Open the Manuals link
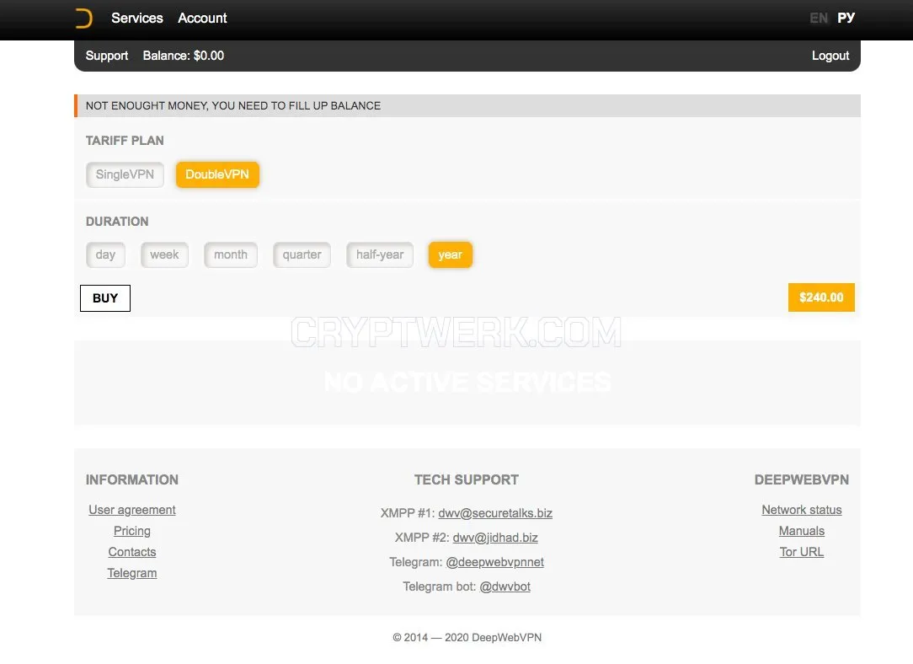The width and height of the screenshot is (913, 664). pyautogui.click(x=802, y=531)
